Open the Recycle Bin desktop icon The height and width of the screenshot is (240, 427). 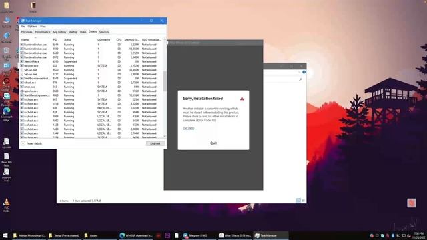(7, 53)
